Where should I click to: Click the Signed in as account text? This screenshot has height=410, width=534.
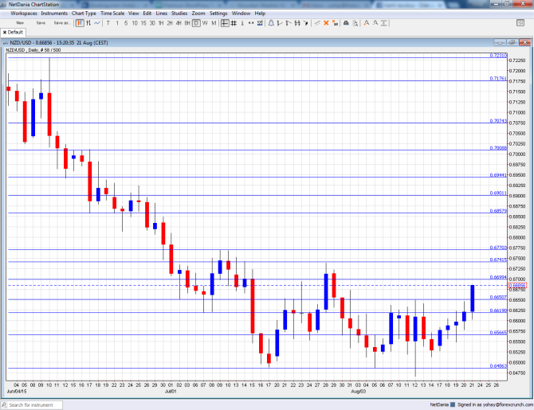click(496, 404)
